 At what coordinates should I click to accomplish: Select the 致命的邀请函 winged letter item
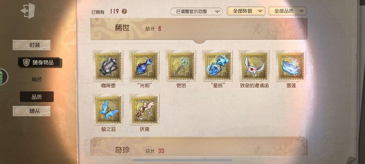click(254, 66)
